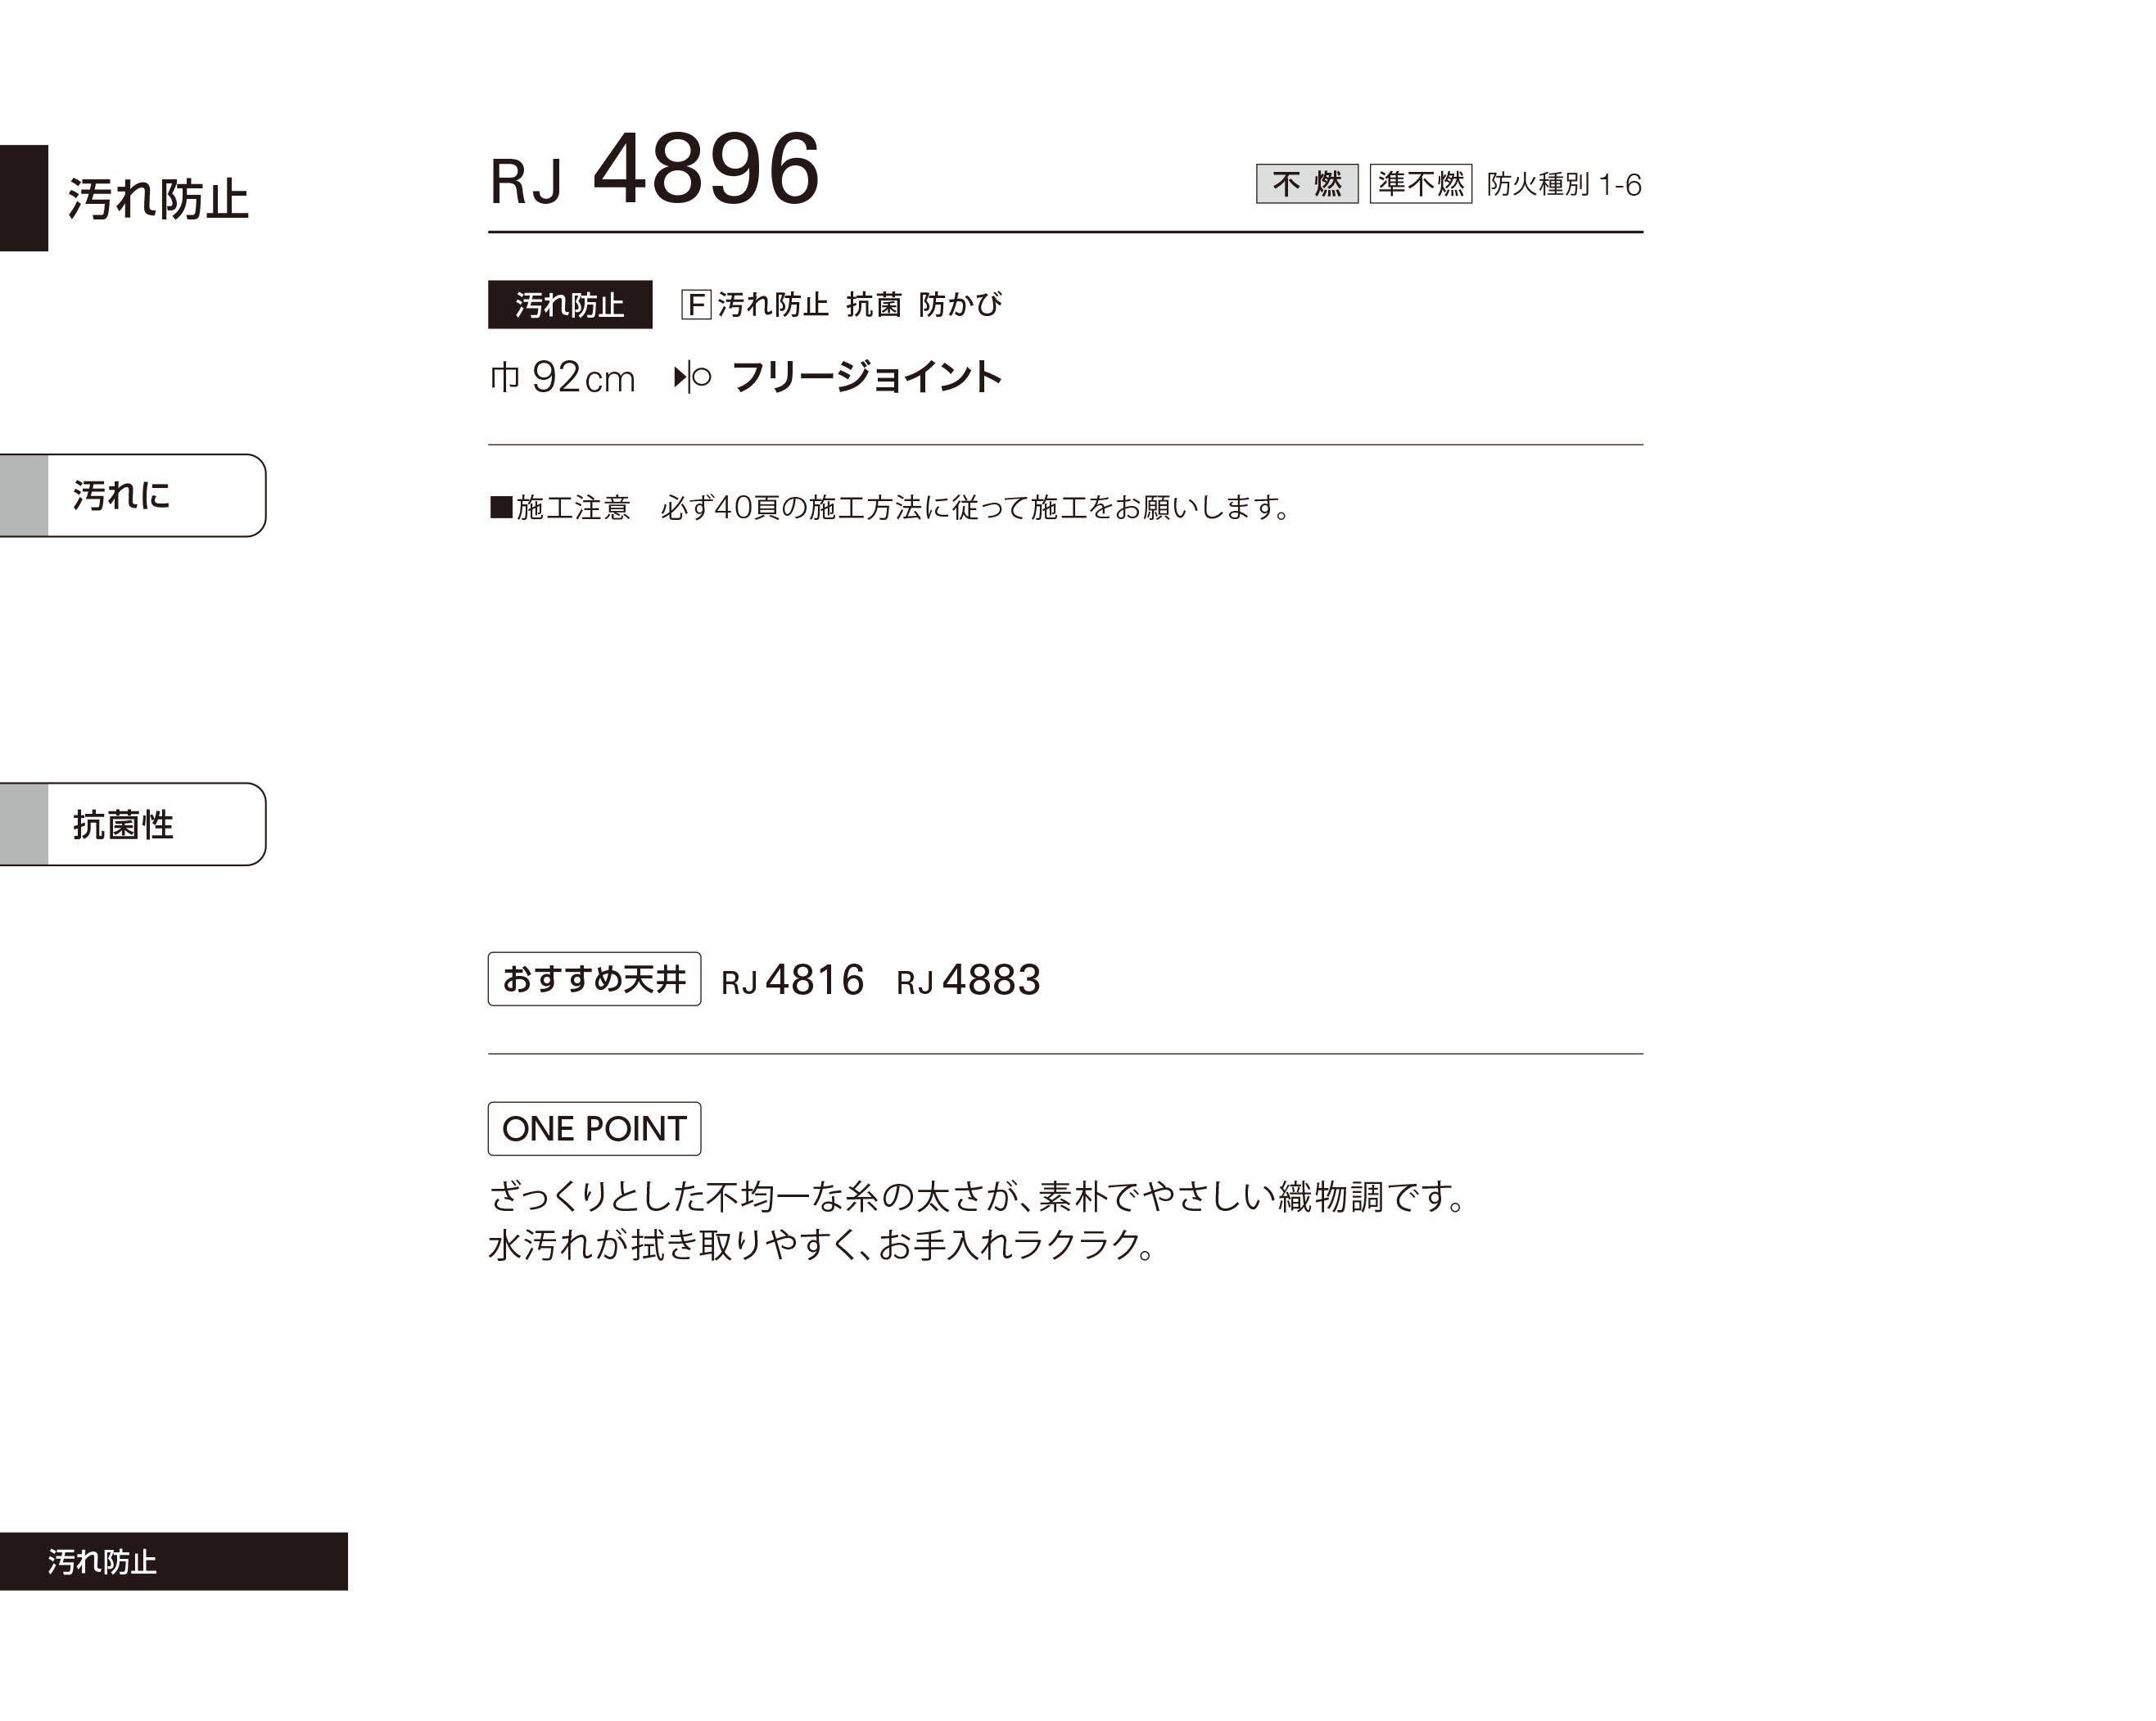Select the 抗菌性 side tab
Screen dimensions: 2156x1721
[133, 824]
